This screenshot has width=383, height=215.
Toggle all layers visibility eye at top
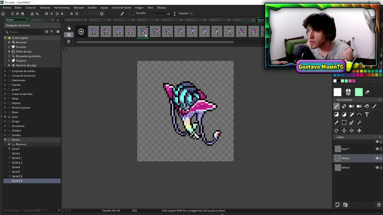pyautogui.click(x=377, y=142)
